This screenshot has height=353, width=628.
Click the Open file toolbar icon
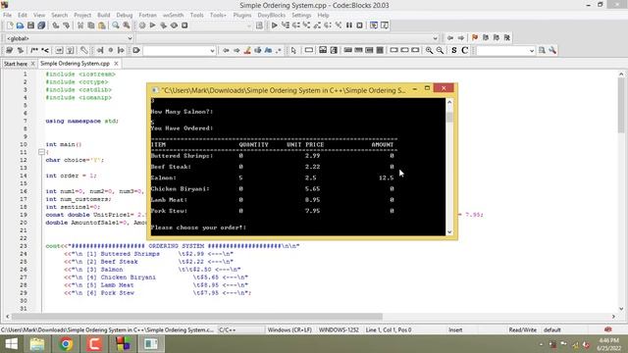(x=20, y=25)
